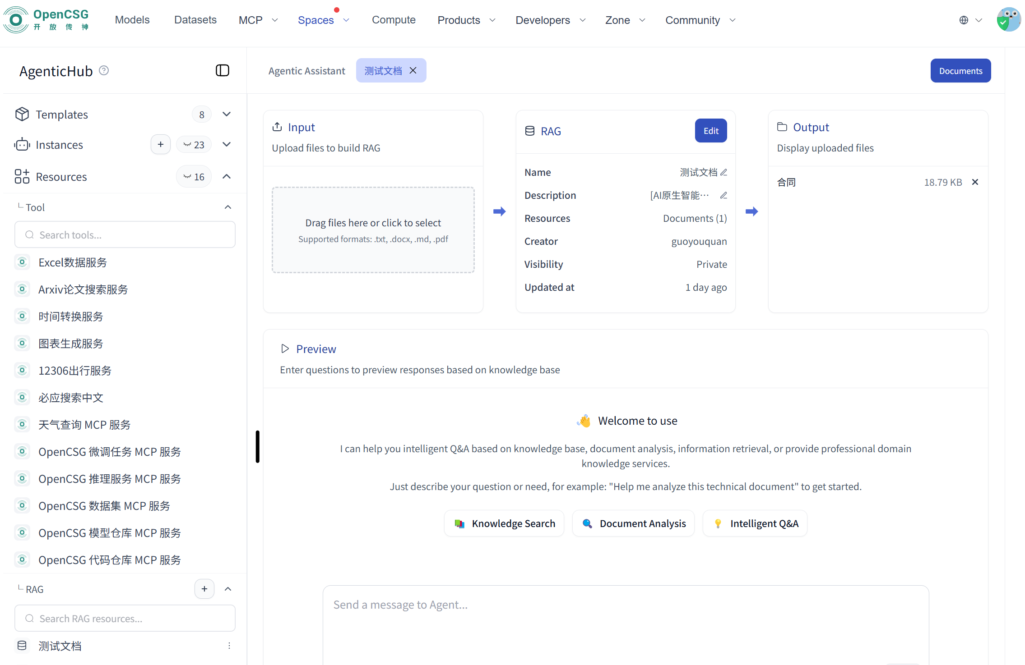Click the AgenticHub help question icon
The width and height of the screenshot is (1025, 665).
coord(104,70)
